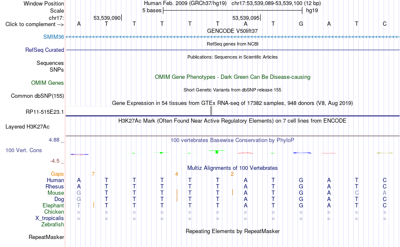Image resolution: width=400 pixels, height=247 pixels.
Task: Click the Elephant species label
Action: (x=53, y=206)
